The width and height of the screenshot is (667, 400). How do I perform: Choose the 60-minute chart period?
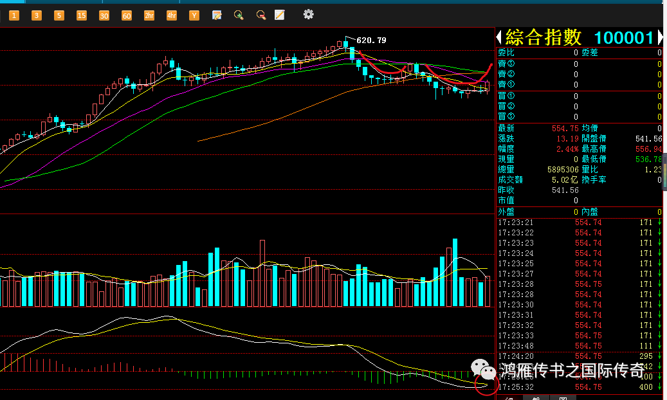point(127,15)
